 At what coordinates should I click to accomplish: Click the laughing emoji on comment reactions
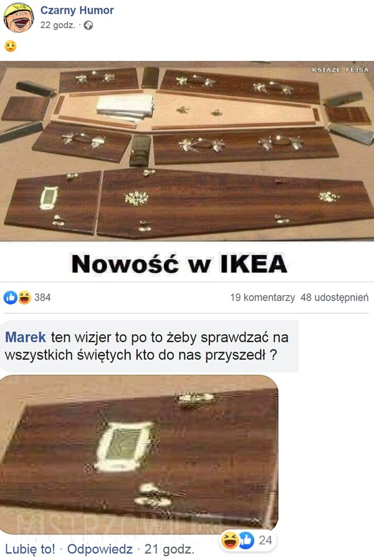pos(230,540)
